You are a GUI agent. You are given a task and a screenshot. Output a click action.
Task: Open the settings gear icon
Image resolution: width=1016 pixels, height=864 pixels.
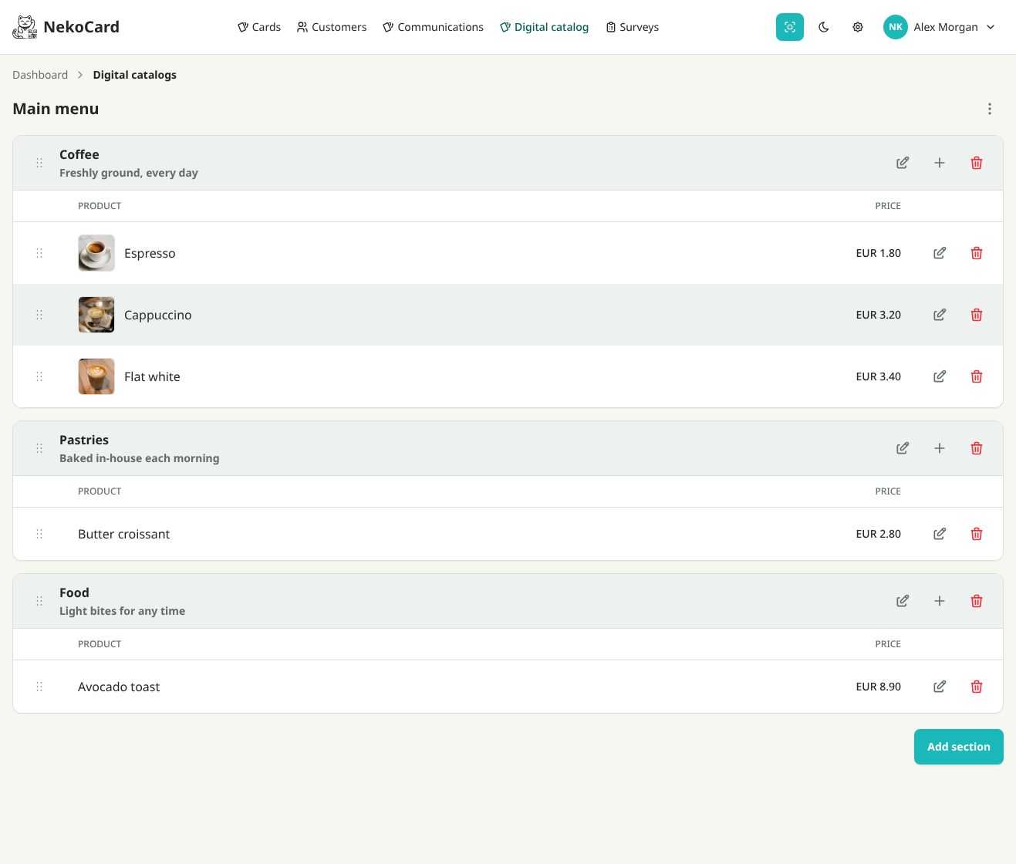(x=858, y=27)
